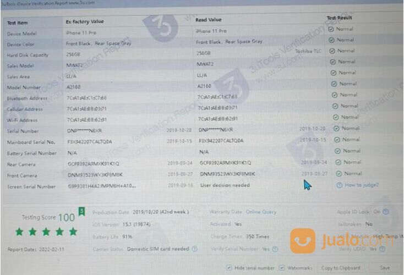The width and height of the screenshot is (404, 275).
Task: Open the help icon beside Verify Serial Number
Action: [275, 249]
